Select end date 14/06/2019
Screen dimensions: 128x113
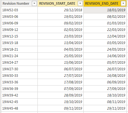point(105,56)
